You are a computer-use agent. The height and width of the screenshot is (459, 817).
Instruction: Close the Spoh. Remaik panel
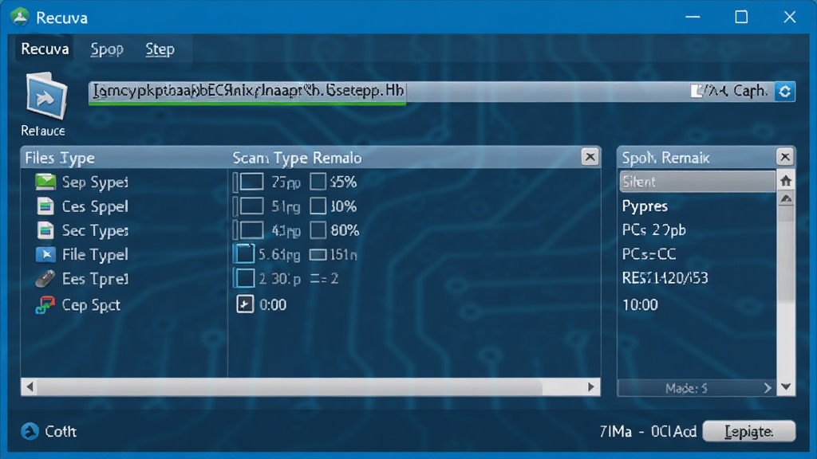[785, 157]
